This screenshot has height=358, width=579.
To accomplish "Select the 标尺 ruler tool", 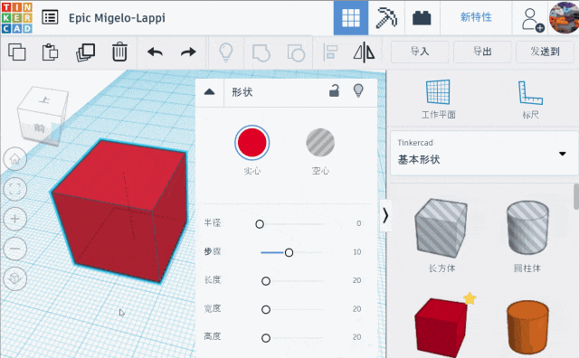I will [x=531, y=99].
